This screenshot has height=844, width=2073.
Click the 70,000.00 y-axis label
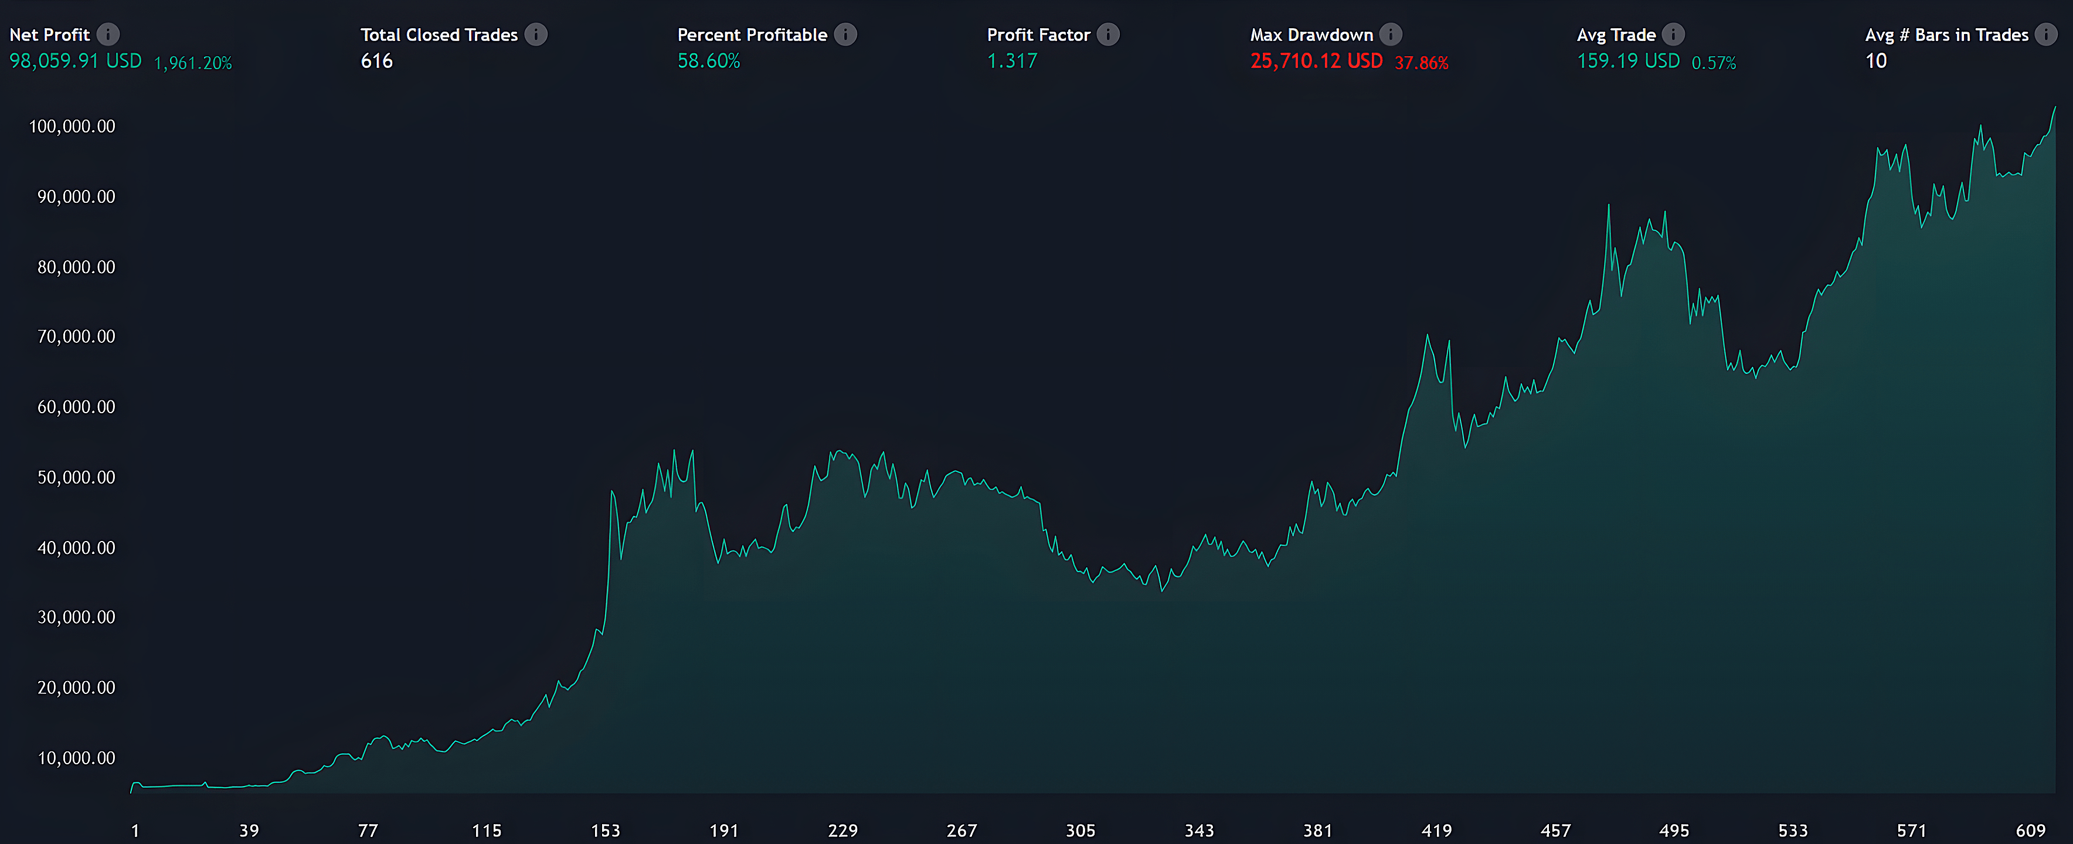point(76,336)
